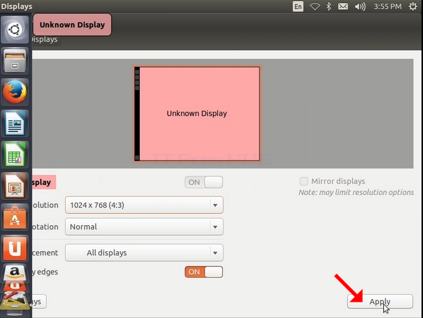This screenshot has width=423, height=318.
Task: Launch LibreOffice Impress presentation
Action: [14, 186]
